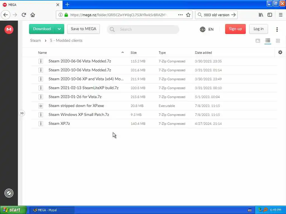Click the 6:49 PM system clock
The width and height of the screenshot is (286, 214).
[x=276, y=210]
